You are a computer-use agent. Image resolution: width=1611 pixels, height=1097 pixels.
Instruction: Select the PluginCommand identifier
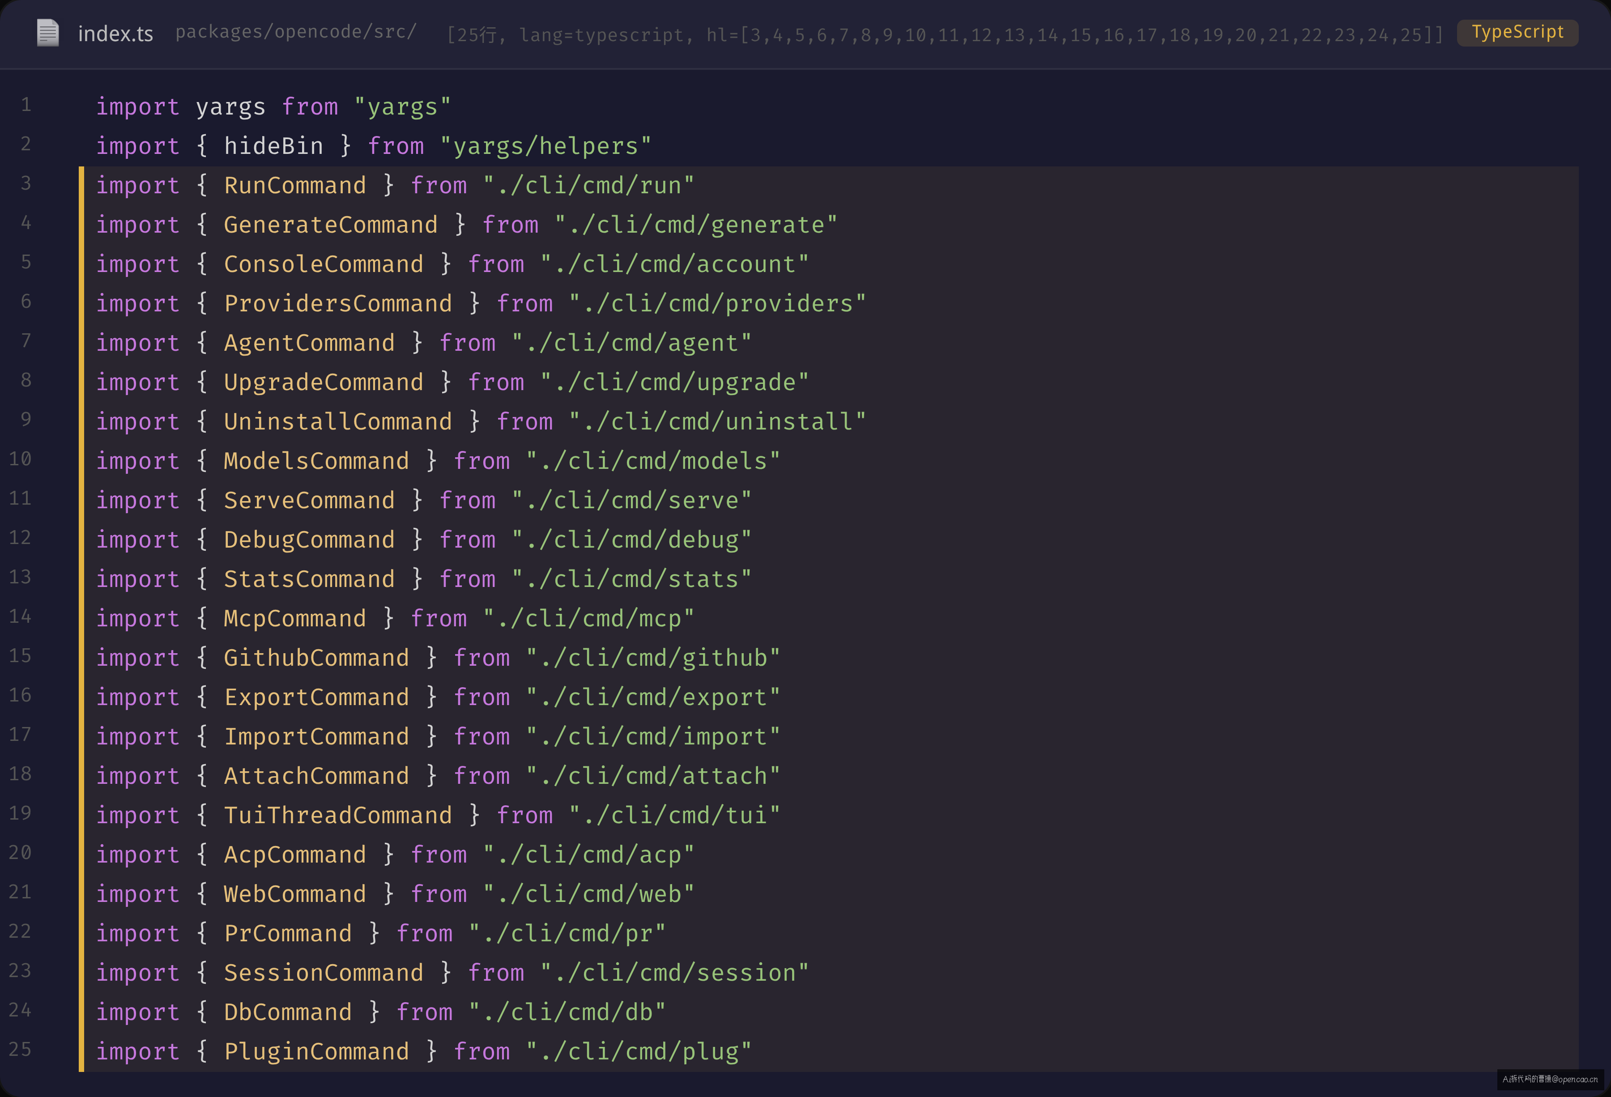[x=316, y=1052]
